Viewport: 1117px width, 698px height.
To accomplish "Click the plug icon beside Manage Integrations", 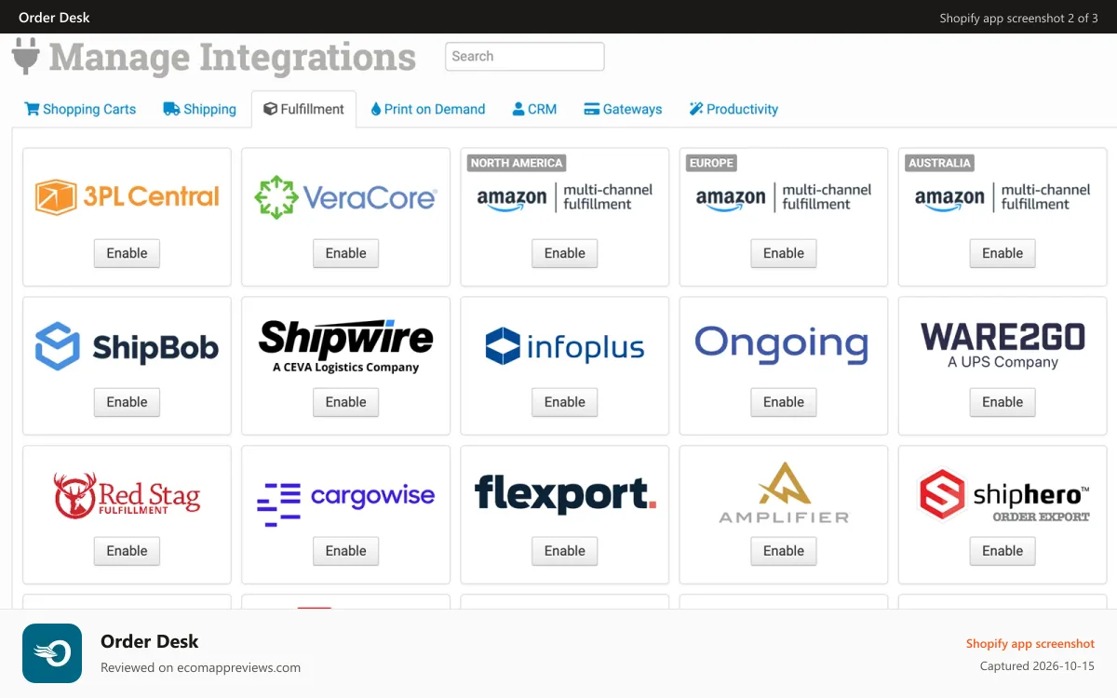I will (26, 57).
